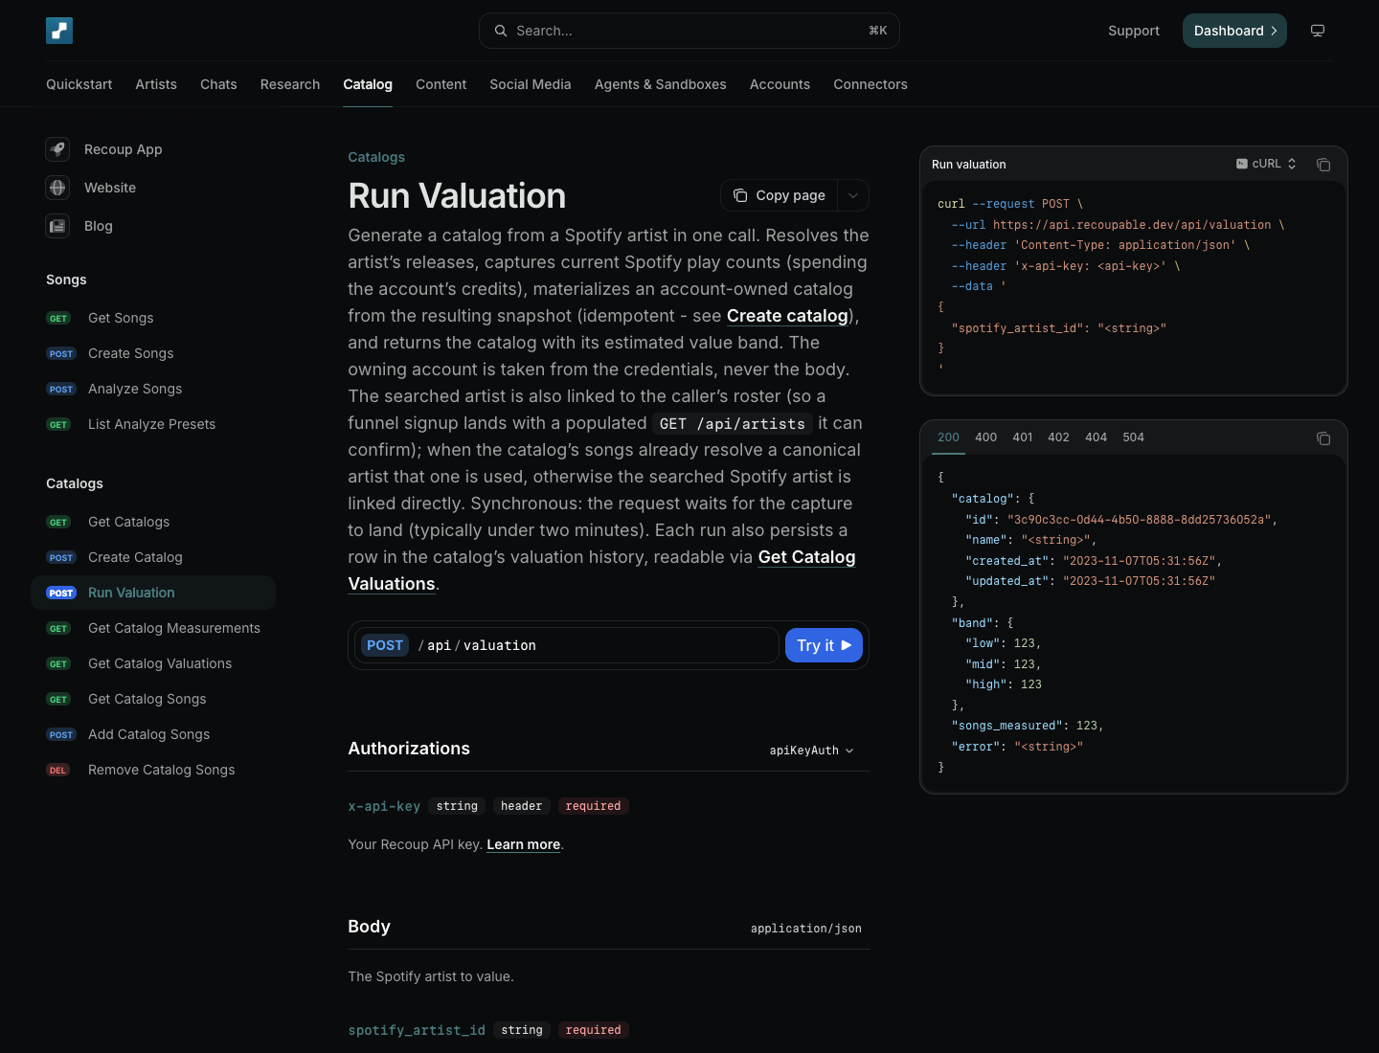Screen dimensions: 1379x1053
Task: Click GET badge beside Get Catalog Songs
Action: (x=58, y=700)
